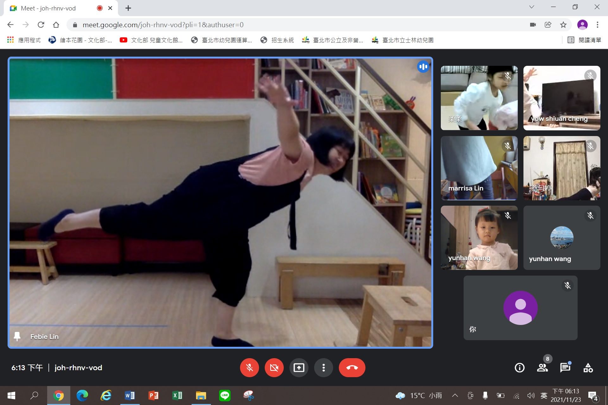608x405 pixels.
Task: Open a new browser tab
Action: pos(128,8)
